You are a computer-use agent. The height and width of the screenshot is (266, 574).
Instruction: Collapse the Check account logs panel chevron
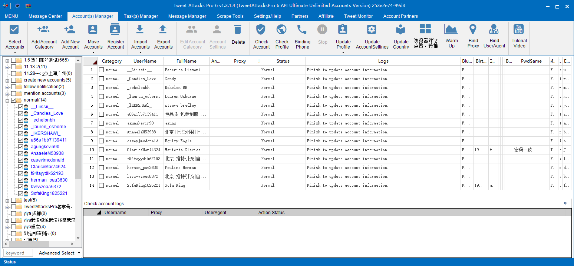click(x=565, y=203)
